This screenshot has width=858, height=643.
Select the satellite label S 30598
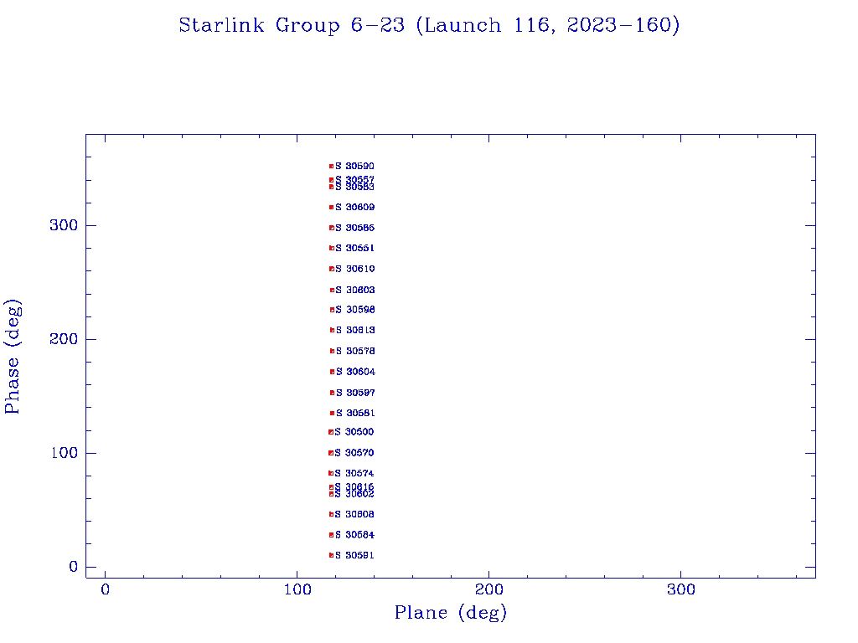click(x=355, y=310)
